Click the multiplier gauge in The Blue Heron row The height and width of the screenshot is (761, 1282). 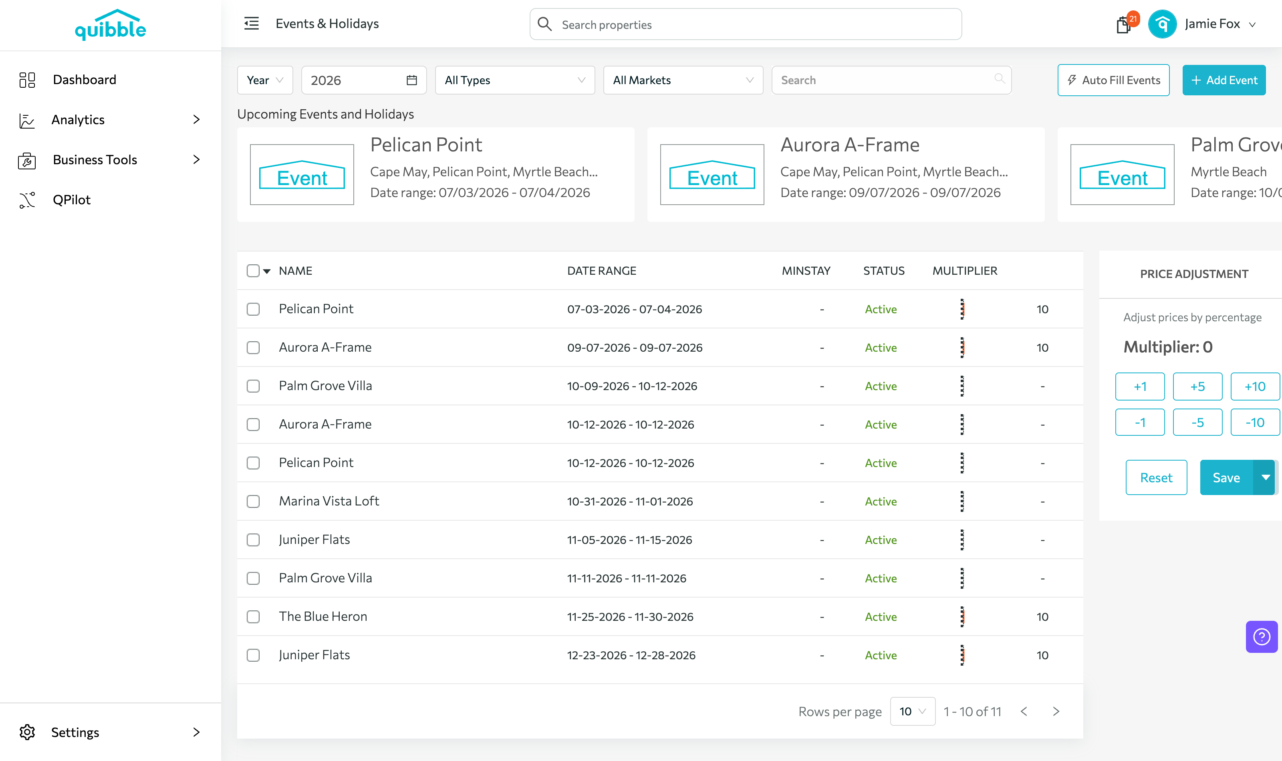pos(962,617)
